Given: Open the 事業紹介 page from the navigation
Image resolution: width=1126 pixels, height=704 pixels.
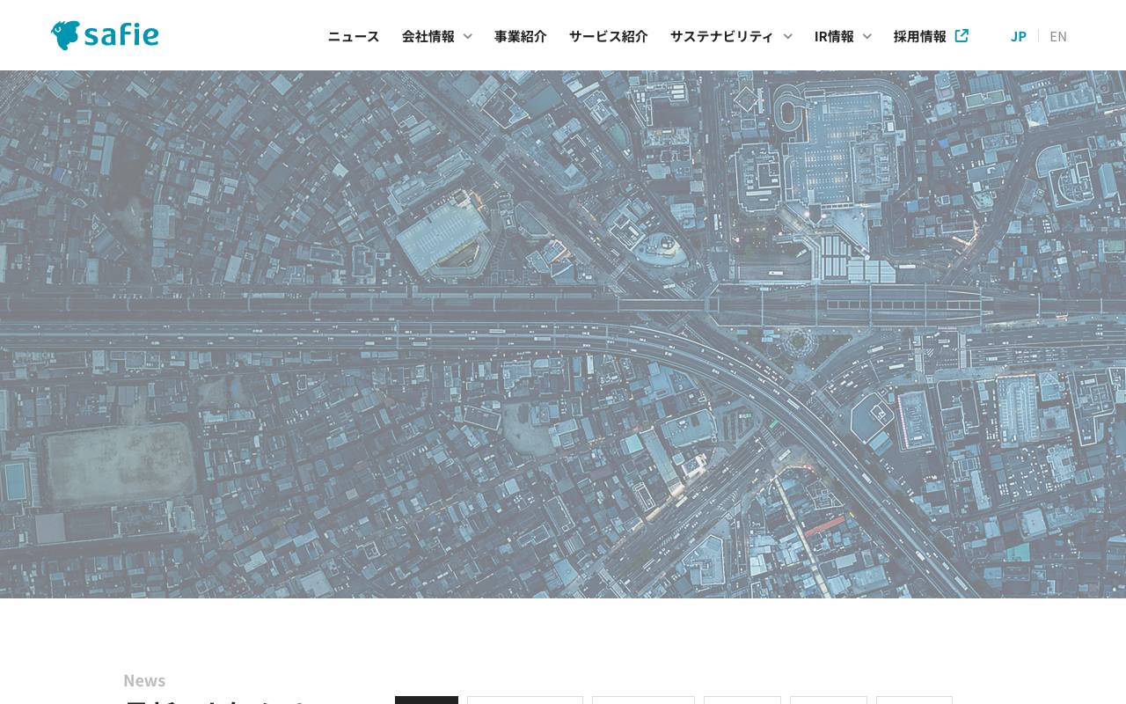Looking at the screenshot, I should click(521, 36).
